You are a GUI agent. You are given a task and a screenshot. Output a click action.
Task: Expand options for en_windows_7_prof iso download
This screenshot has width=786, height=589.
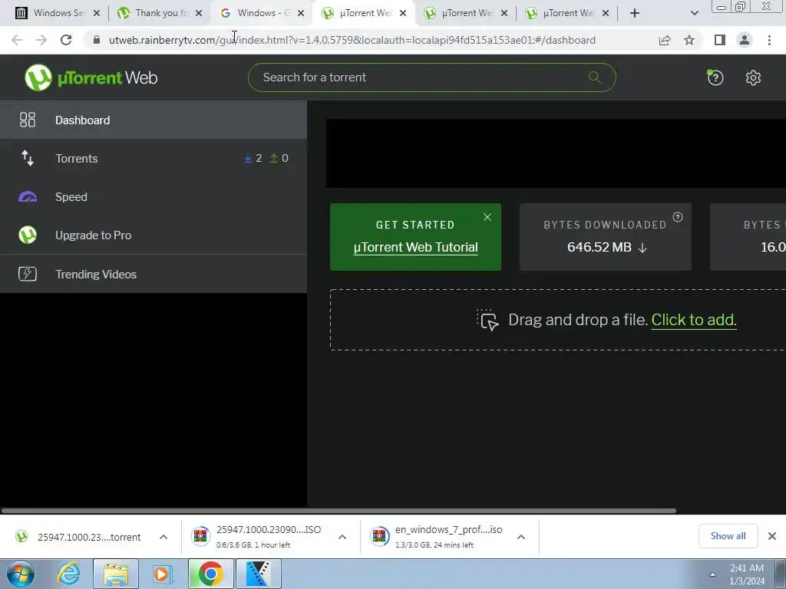521,537
